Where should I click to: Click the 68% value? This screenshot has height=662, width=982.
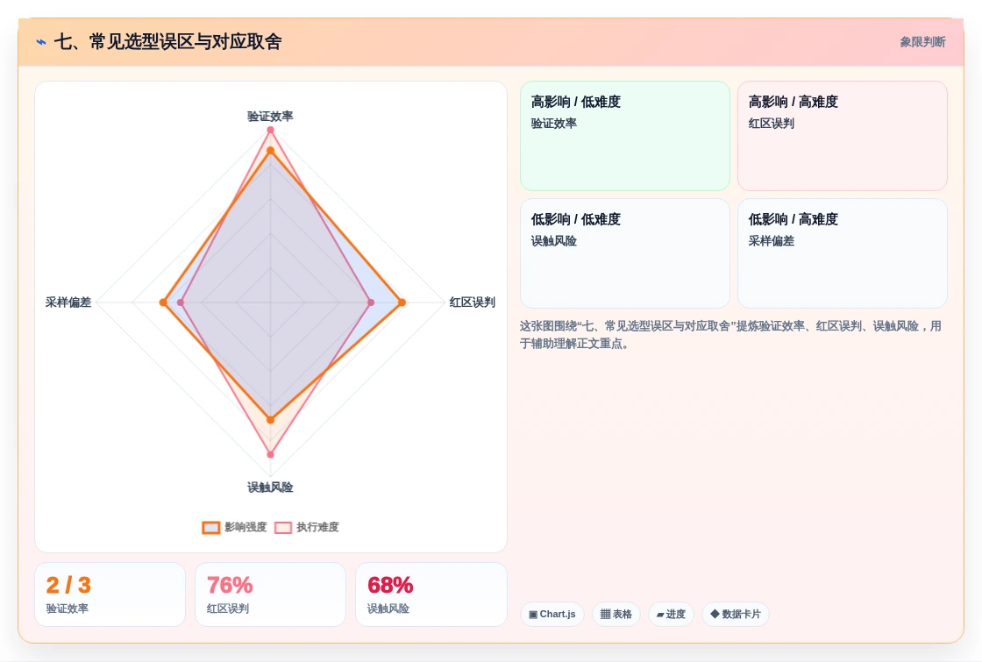click(x=390, y=585)
